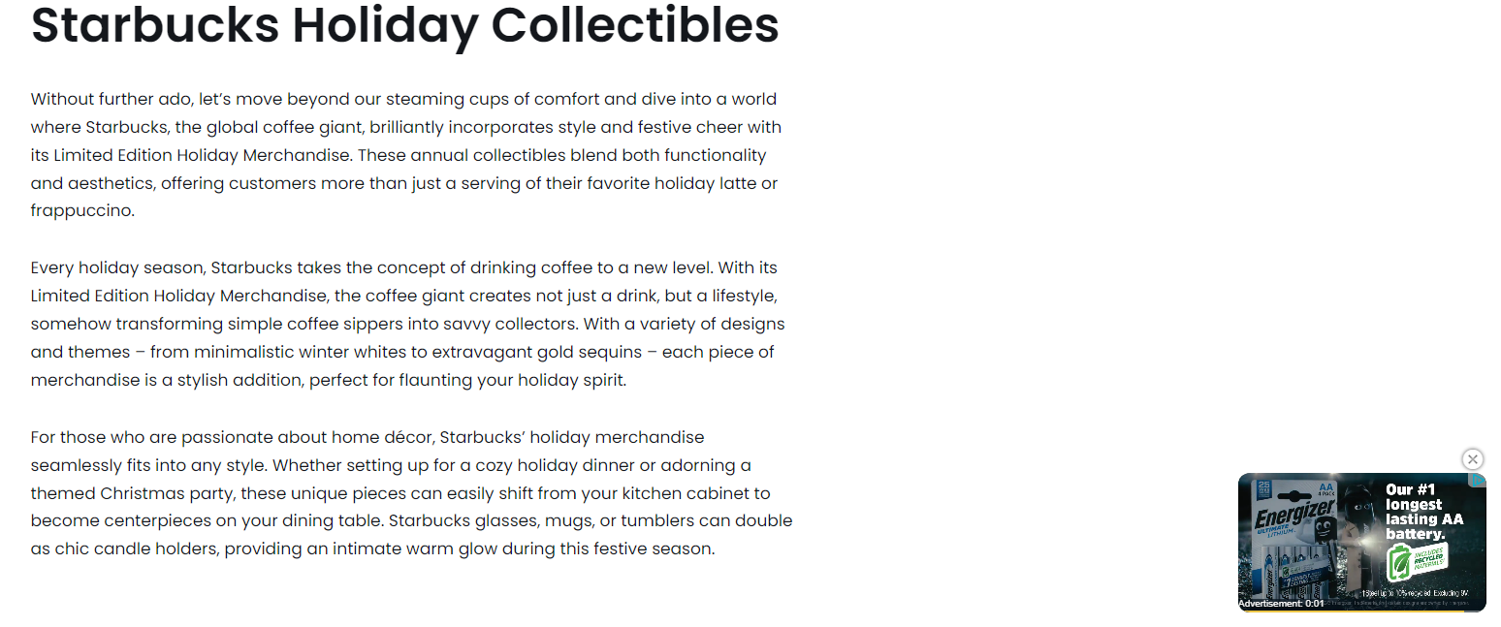Click "Our #1 longest lasting AA battery" text
The image size is (1501, 627).
[1423, 512]
